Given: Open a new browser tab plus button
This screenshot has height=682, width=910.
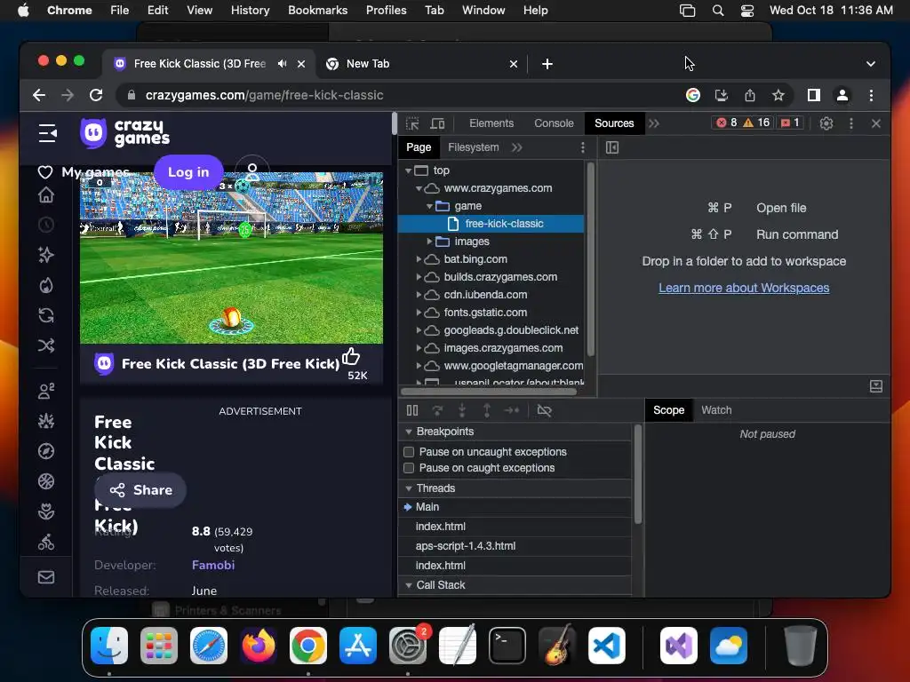Looking at the screenshot, I should click(x=547, y=64).
